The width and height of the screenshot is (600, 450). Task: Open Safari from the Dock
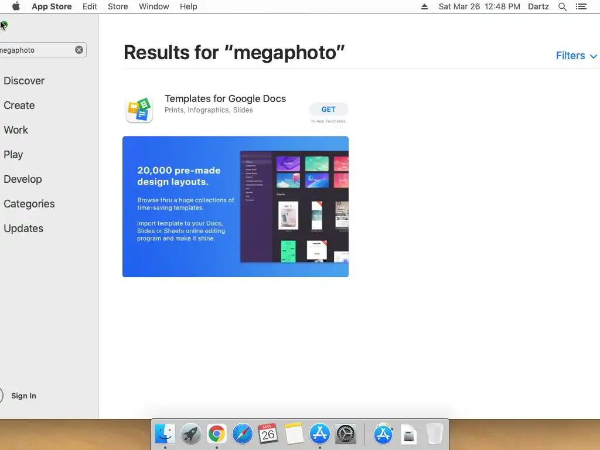[x=242, y=434]
